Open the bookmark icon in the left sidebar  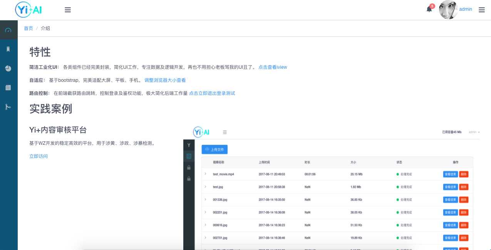(8, 49)
